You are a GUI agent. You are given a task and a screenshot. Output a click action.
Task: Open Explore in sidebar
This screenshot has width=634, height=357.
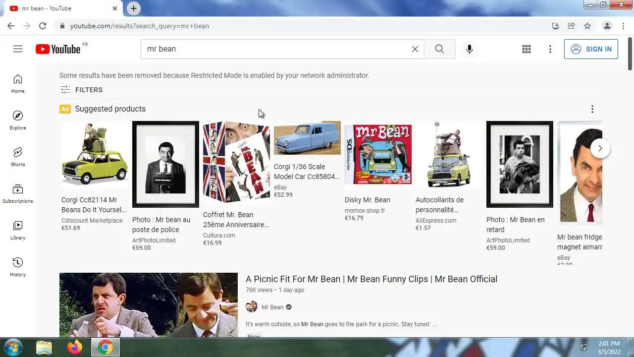pyautogui.click(x=18, y=120)
